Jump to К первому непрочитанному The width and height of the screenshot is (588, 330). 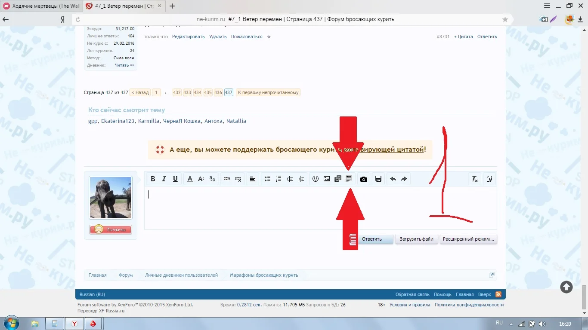click(x=268, y=92)
